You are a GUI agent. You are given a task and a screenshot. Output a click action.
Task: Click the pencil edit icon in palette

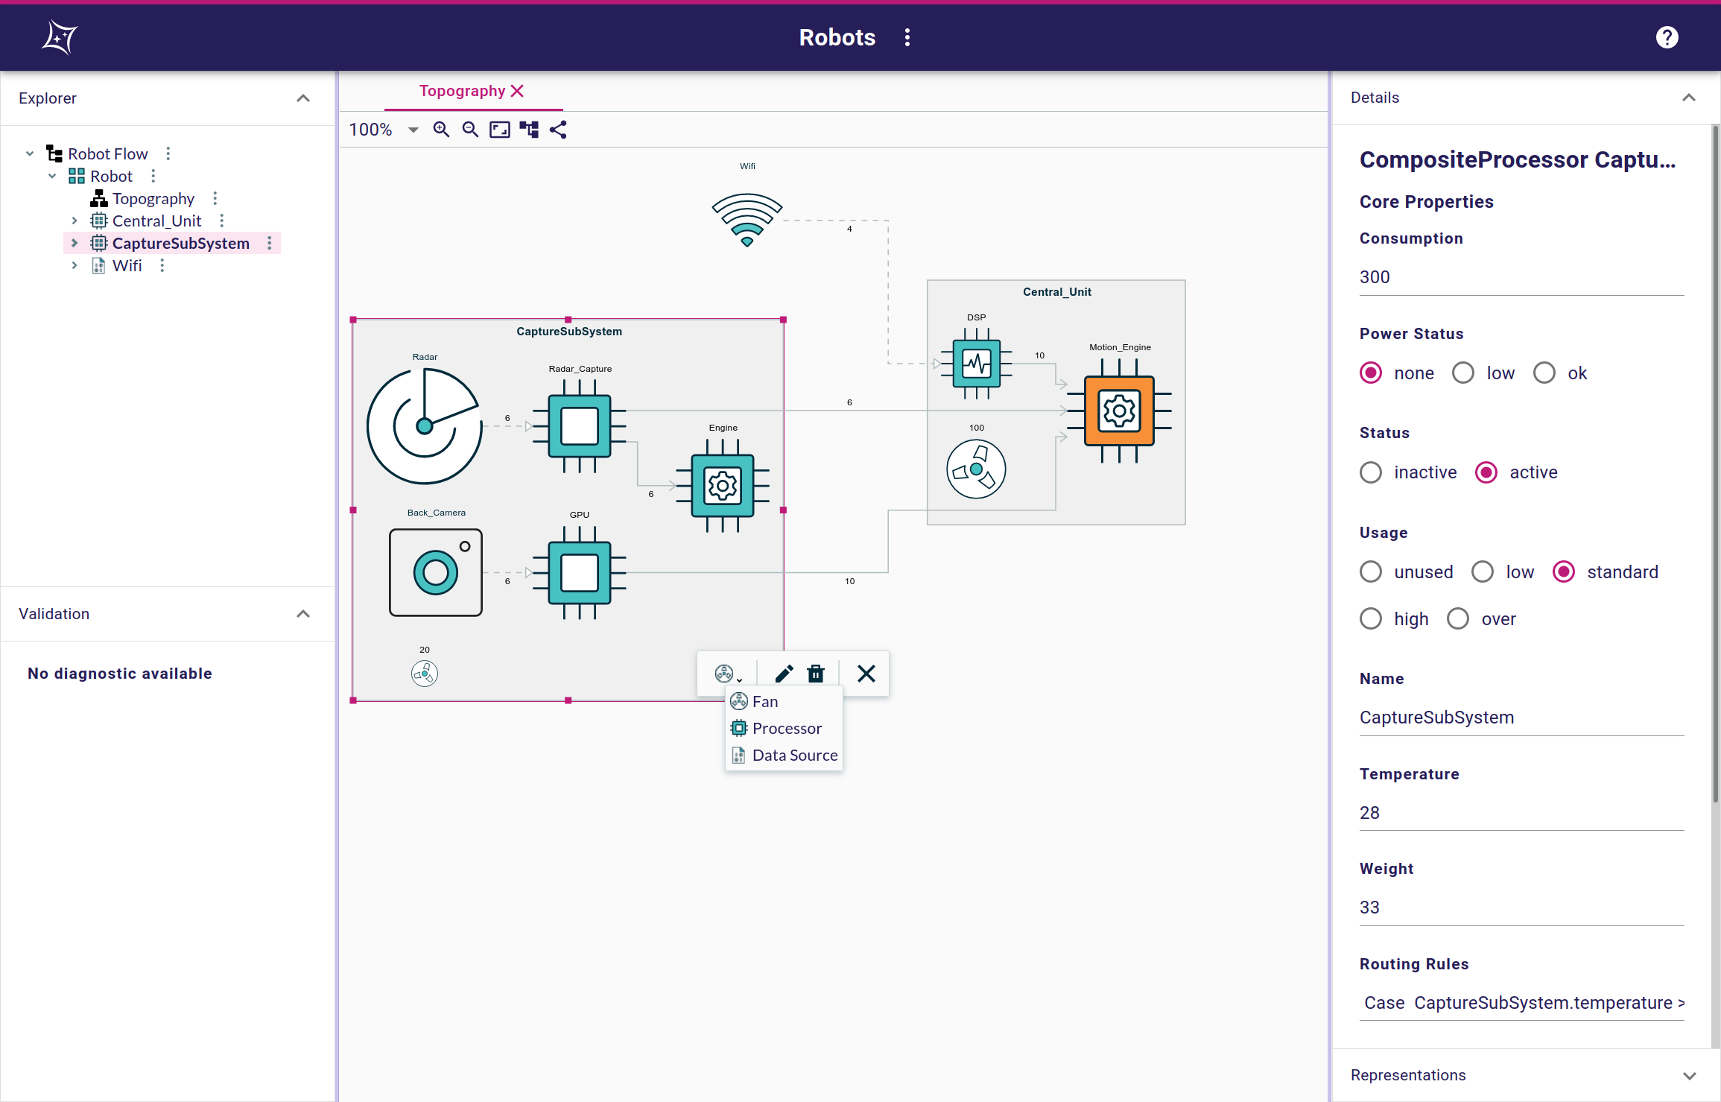tap(784, 674)
